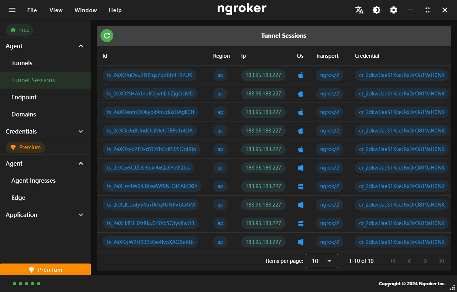Collapse the first Agent sidebar section
This screenshot has width=457, height=292.
pyautogui.click(x=81, y=46)
